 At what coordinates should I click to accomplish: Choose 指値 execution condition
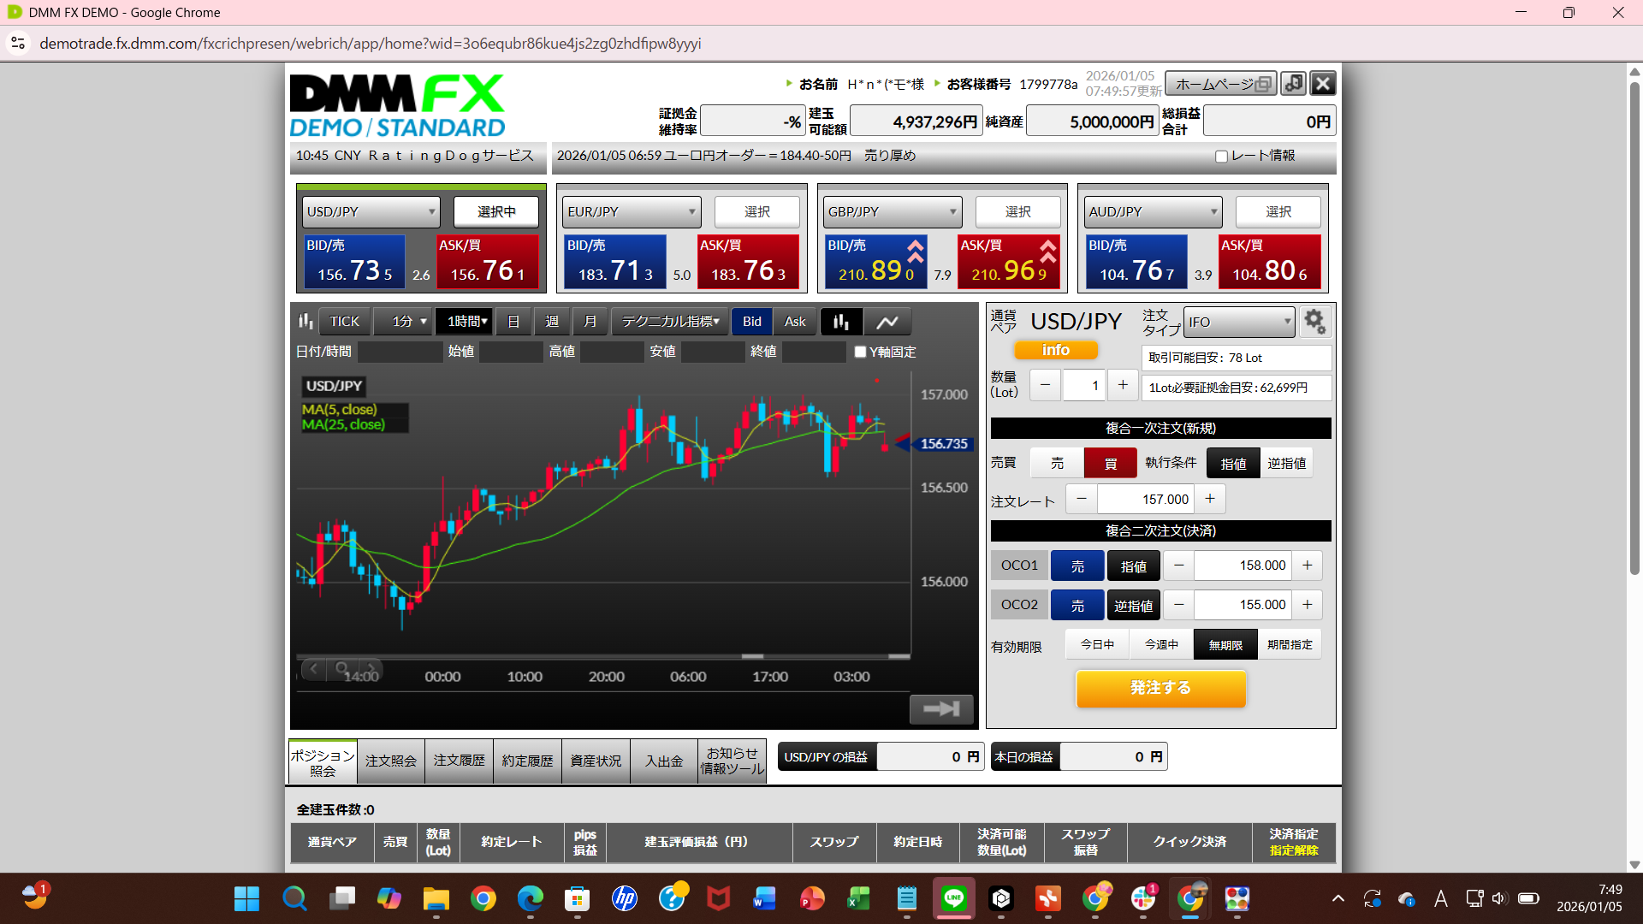coord(1233,463)
